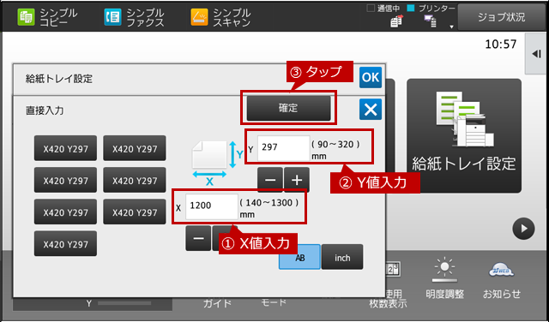This screenshot has height=322, width=549.
Task: Click the 直接入力 label
Action: 45,110
